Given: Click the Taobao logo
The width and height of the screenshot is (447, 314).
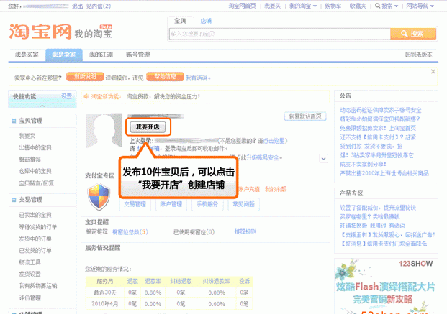Looking at the screenshot, I should [x=40, y=32].
